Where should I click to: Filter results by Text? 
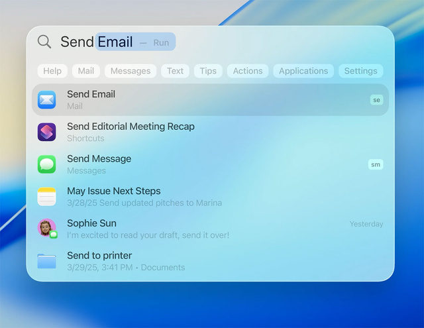[x=176, y=71]
